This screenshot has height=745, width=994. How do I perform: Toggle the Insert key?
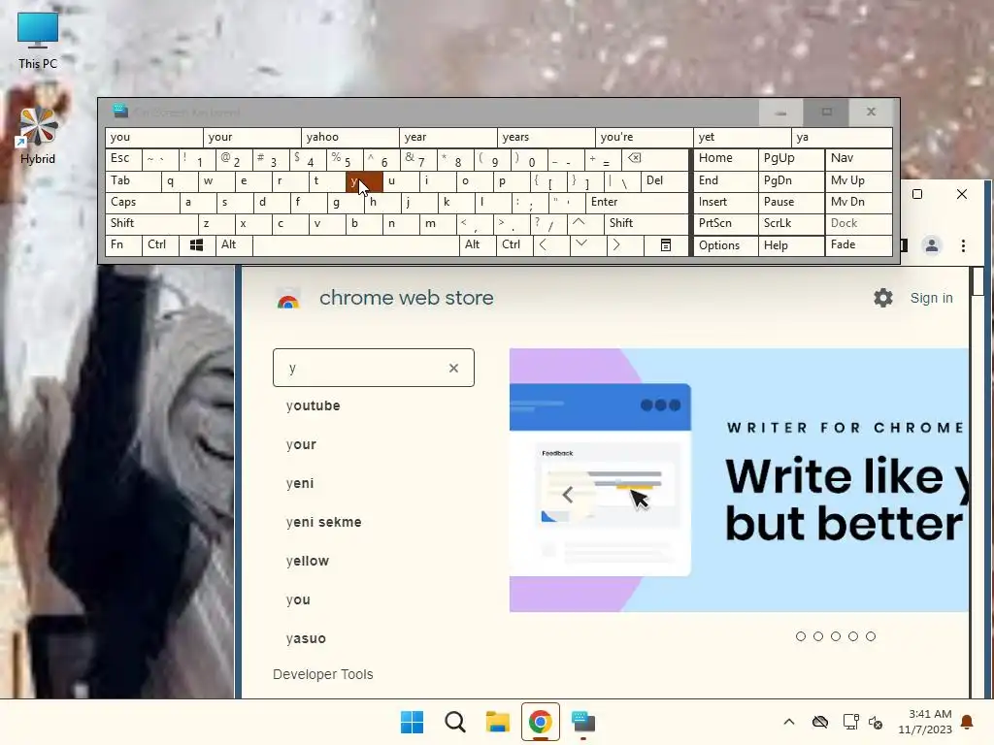[x=725, y=202]
